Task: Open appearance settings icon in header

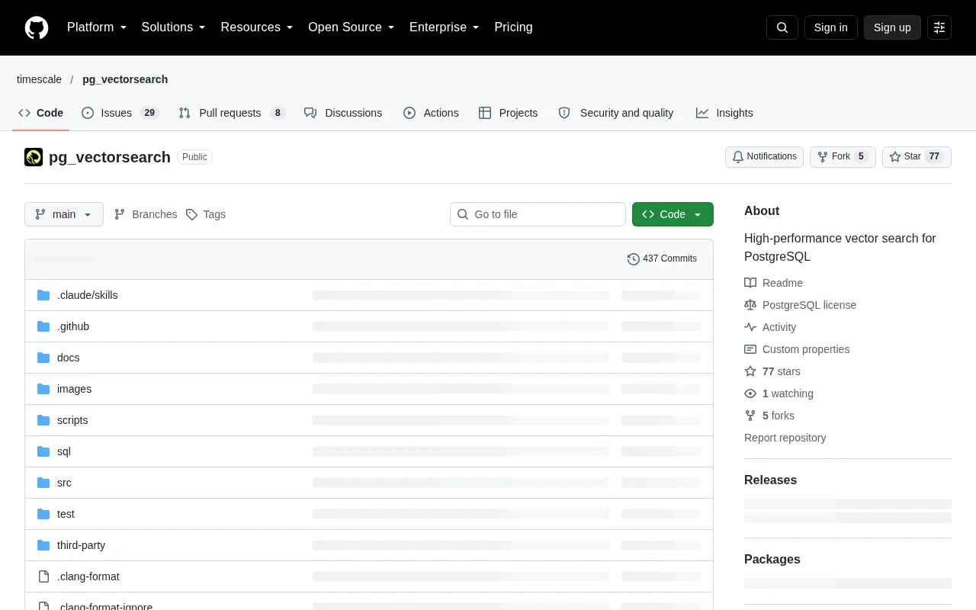Action: 939,27
